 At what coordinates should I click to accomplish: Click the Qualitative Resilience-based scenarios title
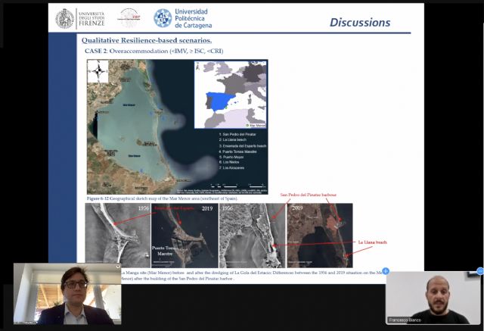tap(147, 40)
